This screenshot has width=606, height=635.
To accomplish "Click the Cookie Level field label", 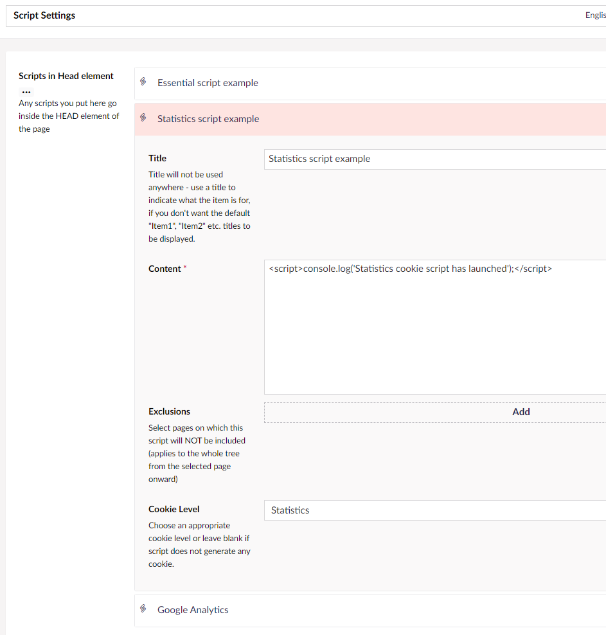I will pyautogui.click(x=174, y=509).
